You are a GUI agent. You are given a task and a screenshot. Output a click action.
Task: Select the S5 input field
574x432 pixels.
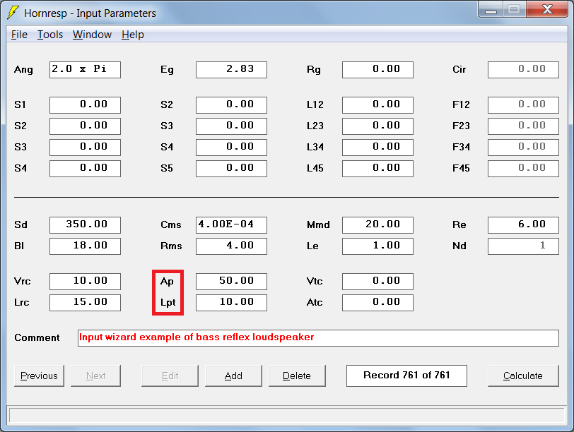[231, 169]
